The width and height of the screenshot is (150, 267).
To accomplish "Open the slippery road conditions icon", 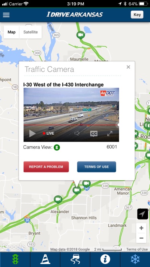I will 75,259.
